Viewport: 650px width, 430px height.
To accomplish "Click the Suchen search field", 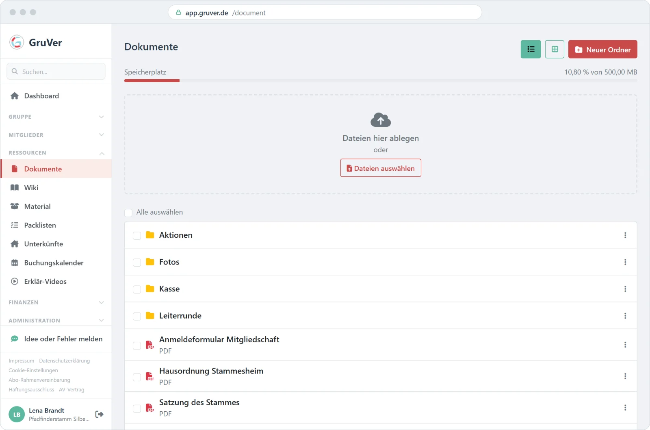I will pos(56,72).
